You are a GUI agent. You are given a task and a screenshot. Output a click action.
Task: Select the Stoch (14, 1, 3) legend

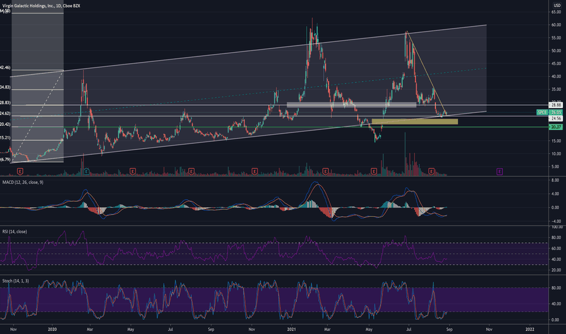point(16,281)
